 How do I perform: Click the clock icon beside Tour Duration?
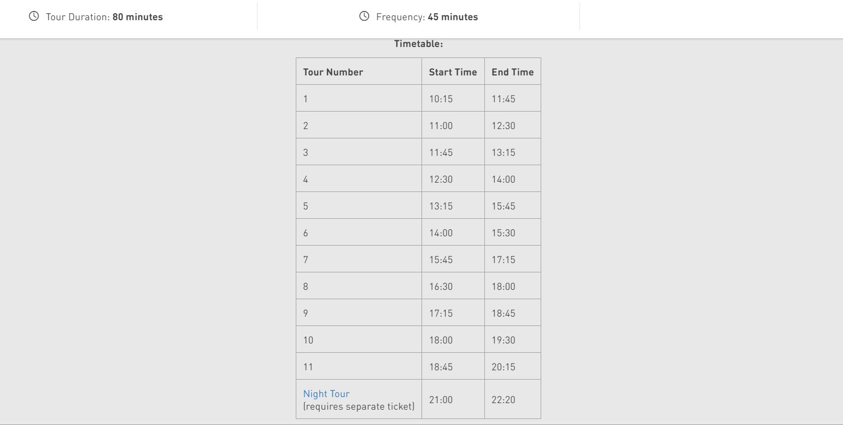tap(34, 16)
